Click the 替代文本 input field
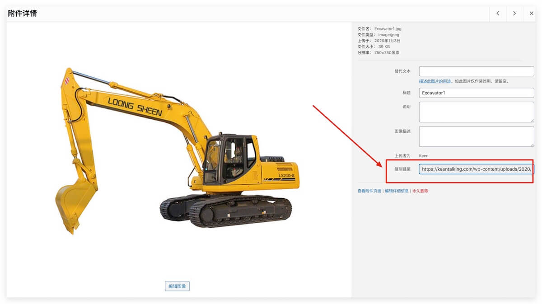Screen dimensions: 542x304 pos(476,71)
